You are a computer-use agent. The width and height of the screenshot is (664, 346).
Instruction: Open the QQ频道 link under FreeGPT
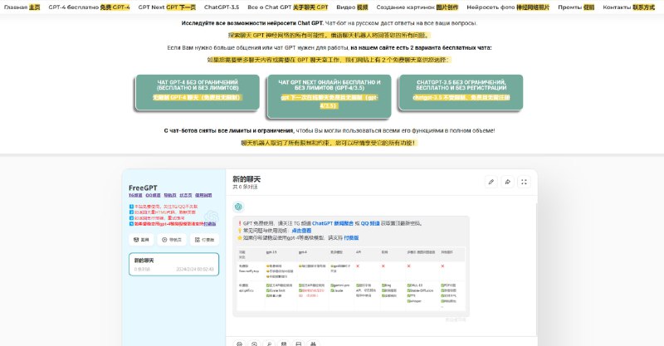point(153,195)
